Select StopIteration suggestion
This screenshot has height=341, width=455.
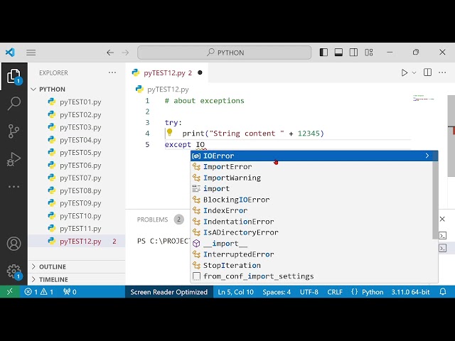coord(311,265)
